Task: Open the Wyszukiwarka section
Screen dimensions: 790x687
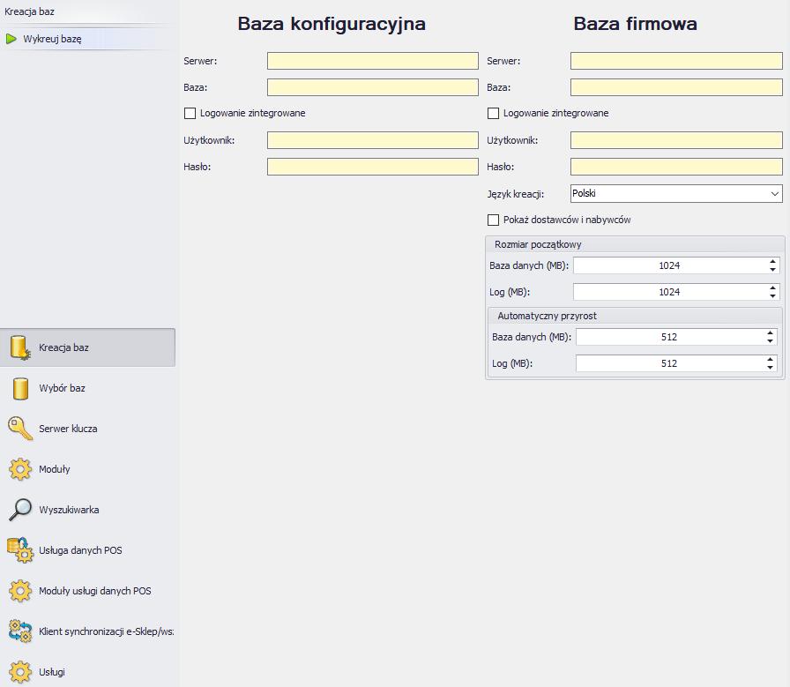Action: [87, 510]
